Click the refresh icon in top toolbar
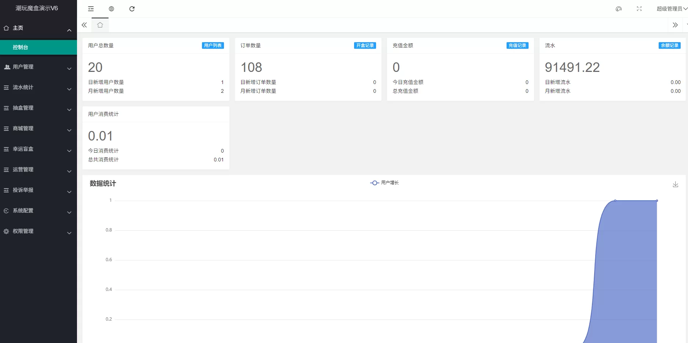This screenshot has height=343, width=688. tap(132, 9)
